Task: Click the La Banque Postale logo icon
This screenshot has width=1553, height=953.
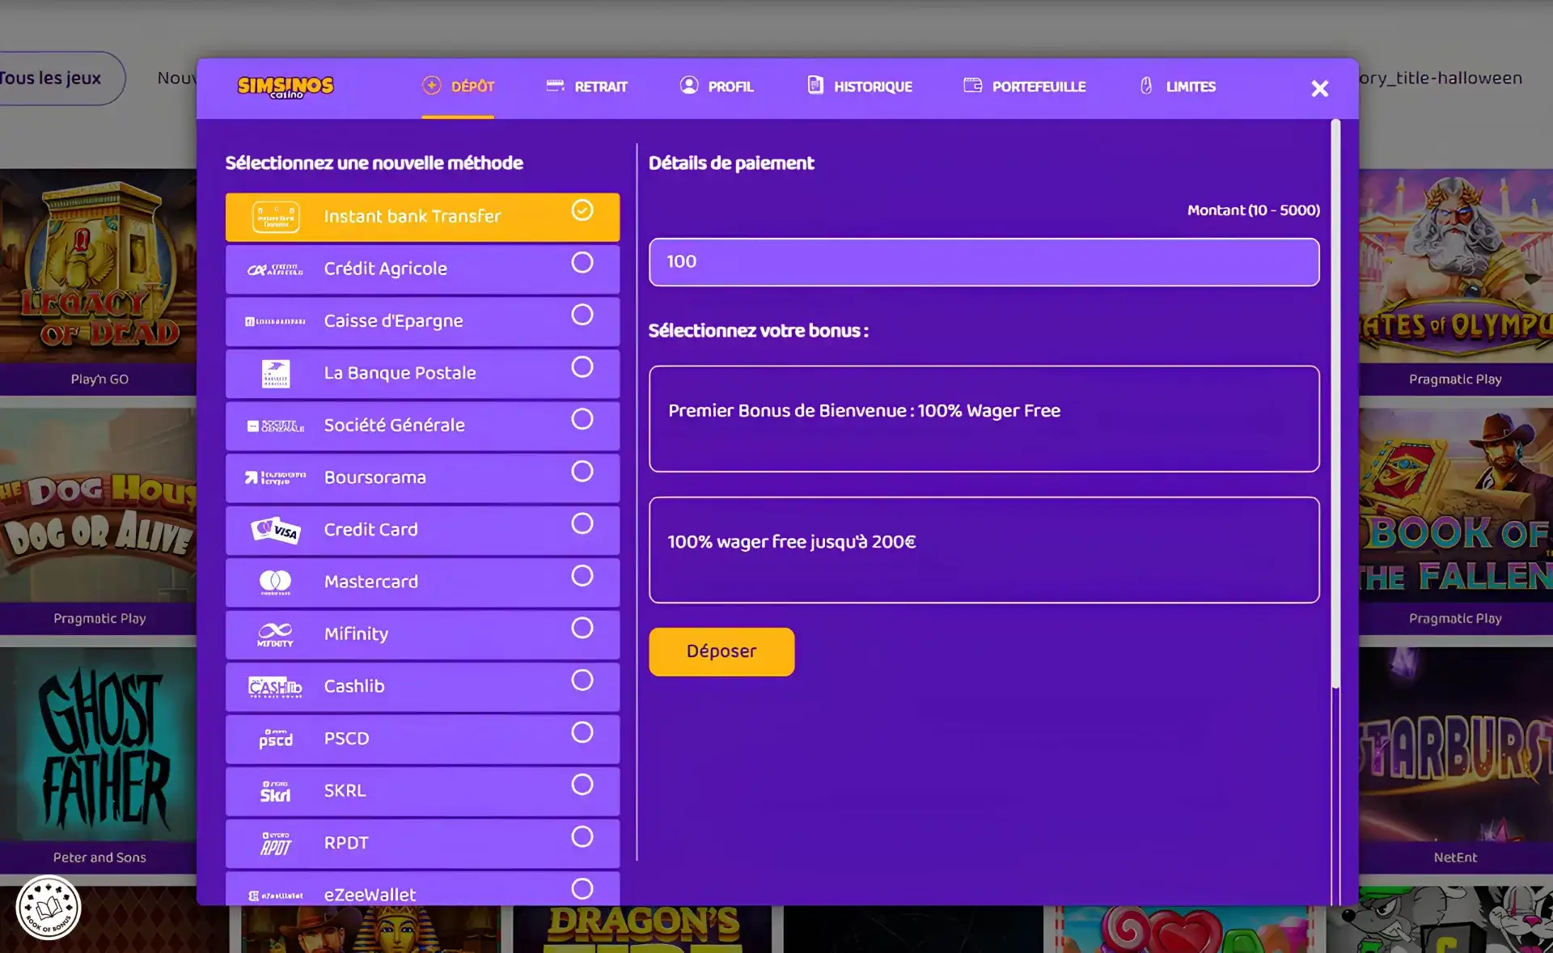Action: tap(276, 374)
